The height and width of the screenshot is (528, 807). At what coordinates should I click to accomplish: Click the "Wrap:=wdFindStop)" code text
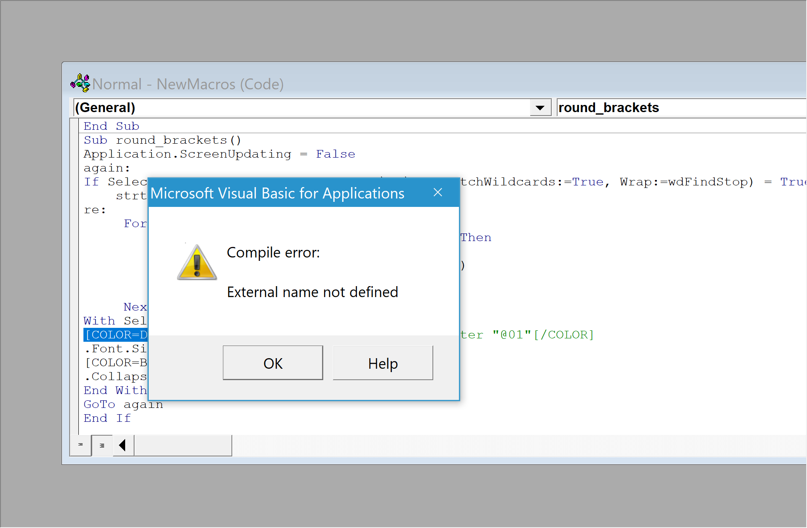point(686,182)
